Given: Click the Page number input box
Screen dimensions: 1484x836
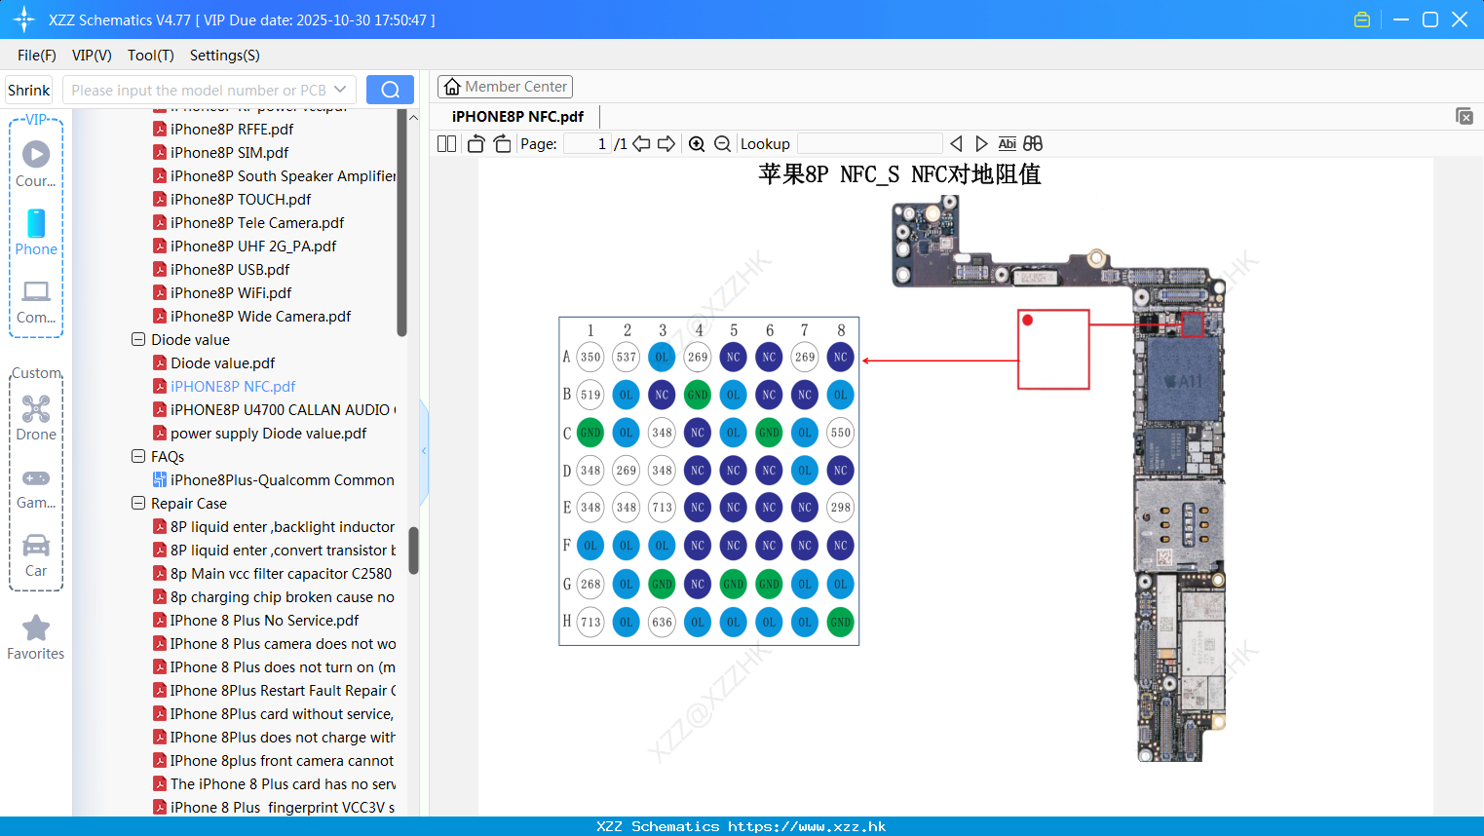Looking at the screenshot, I should [x=588, y=143].
